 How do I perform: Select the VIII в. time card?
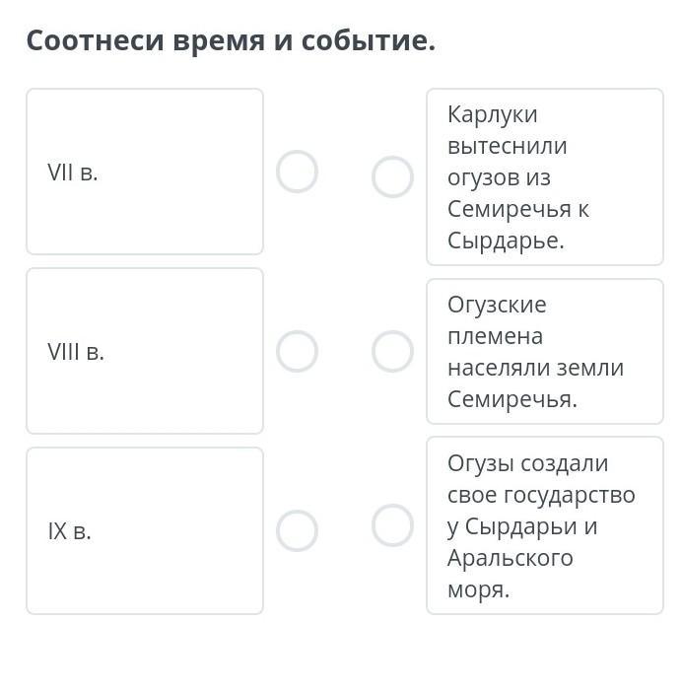(x=145, y=351)
